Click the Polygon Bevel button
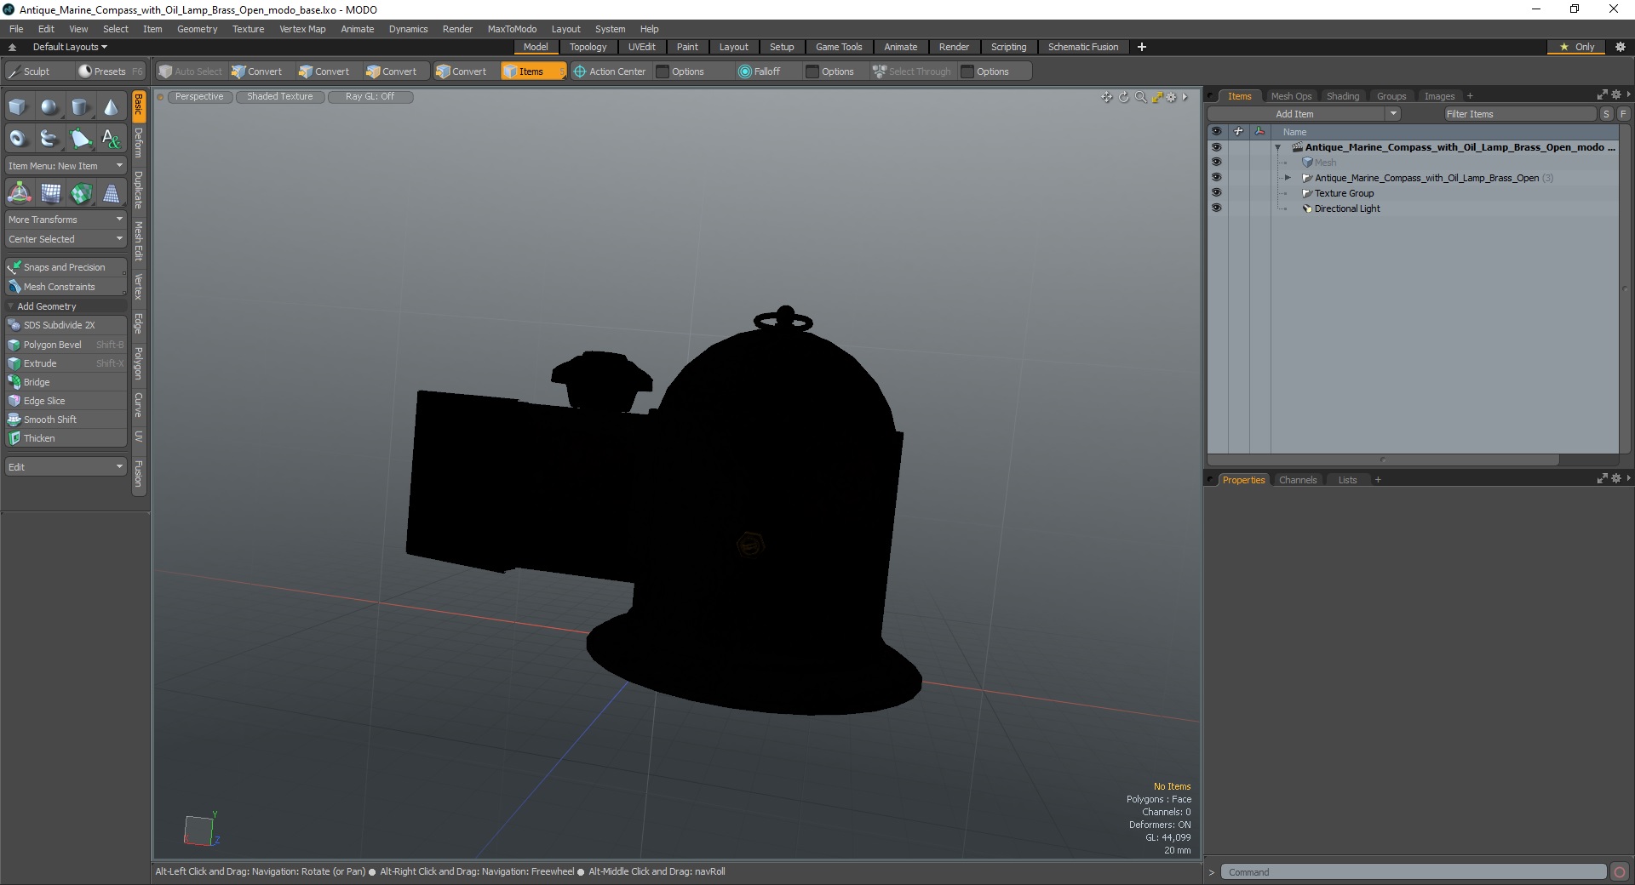The image size is (1635, 885). pyautogui.click(x=66, y=345)
